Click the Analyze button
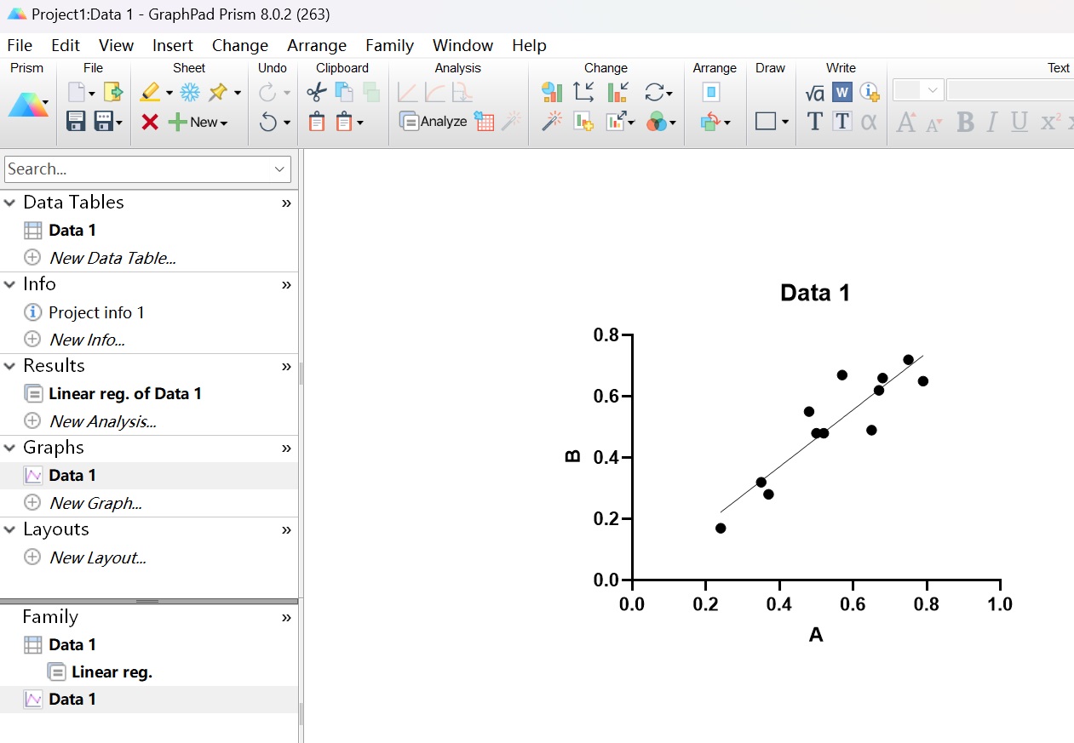1074x743 pixels. click(434, 122)
